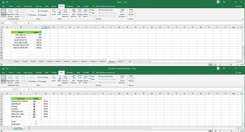This screenshot has width=245, height=132.
Task: Click Arrange All in CheckBox ribbon
Action: (80, 80)
